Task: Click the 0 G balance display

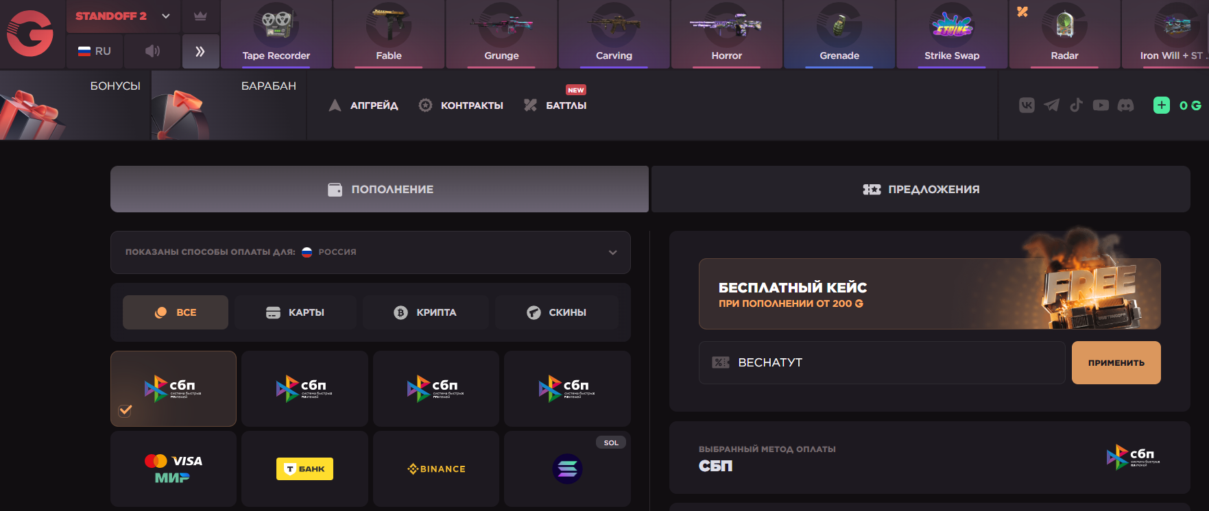Action: [1190, 105]
